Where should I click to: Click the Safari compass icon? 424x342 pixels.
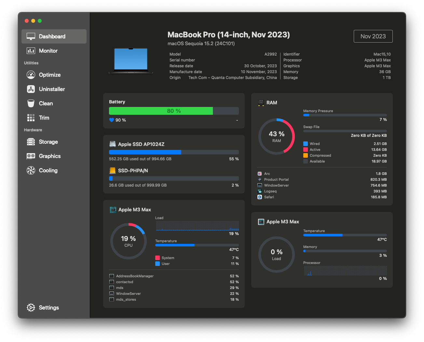coord(260,197)
